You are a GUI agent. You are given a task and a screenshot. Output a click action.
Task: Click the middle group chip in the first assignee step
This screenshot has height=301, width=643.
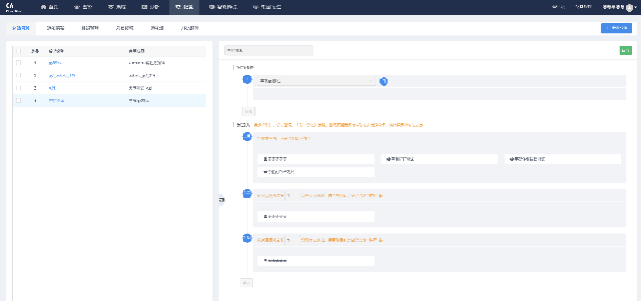click(439, 159)
